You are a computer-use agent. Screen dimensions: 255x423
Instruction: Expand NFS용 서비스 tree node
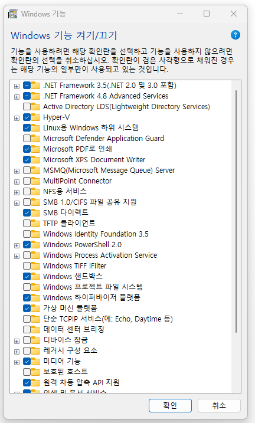17,192
